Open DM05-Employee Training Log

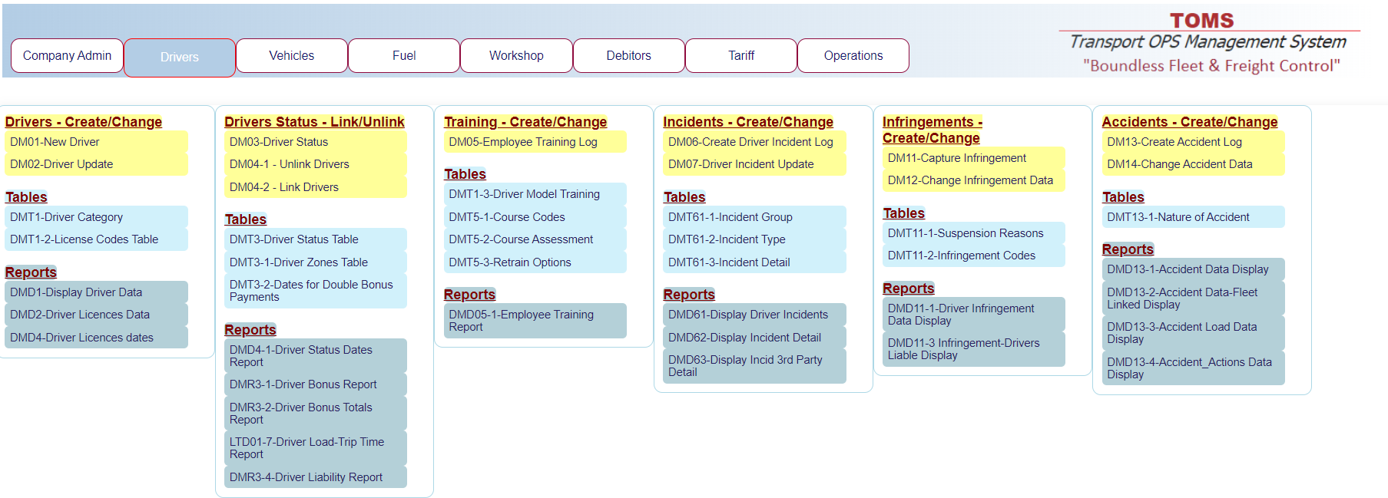click(x=522, y=142)
